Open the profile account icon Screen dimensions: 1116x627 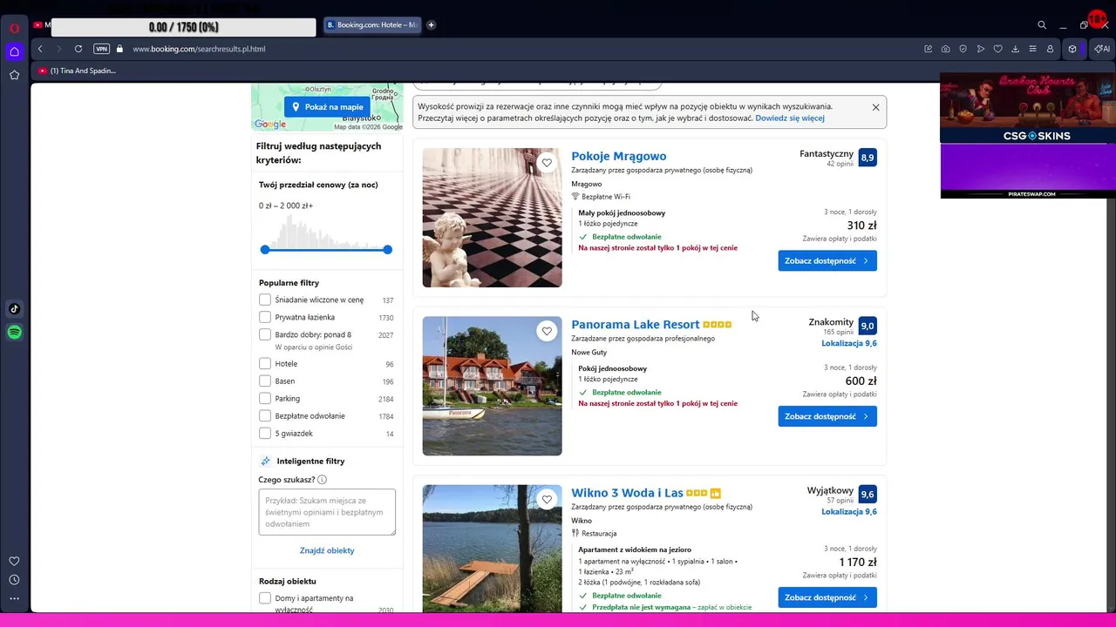click(x=1050, y=49)
